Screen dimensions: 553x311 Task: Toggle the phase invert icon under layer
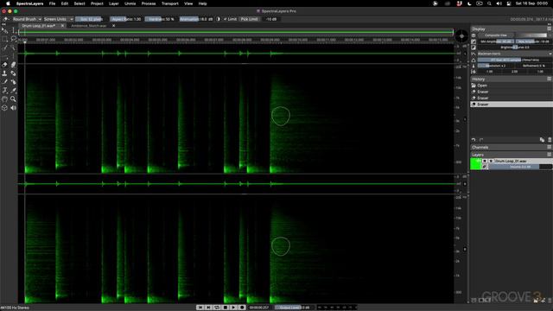click(485, 167)
